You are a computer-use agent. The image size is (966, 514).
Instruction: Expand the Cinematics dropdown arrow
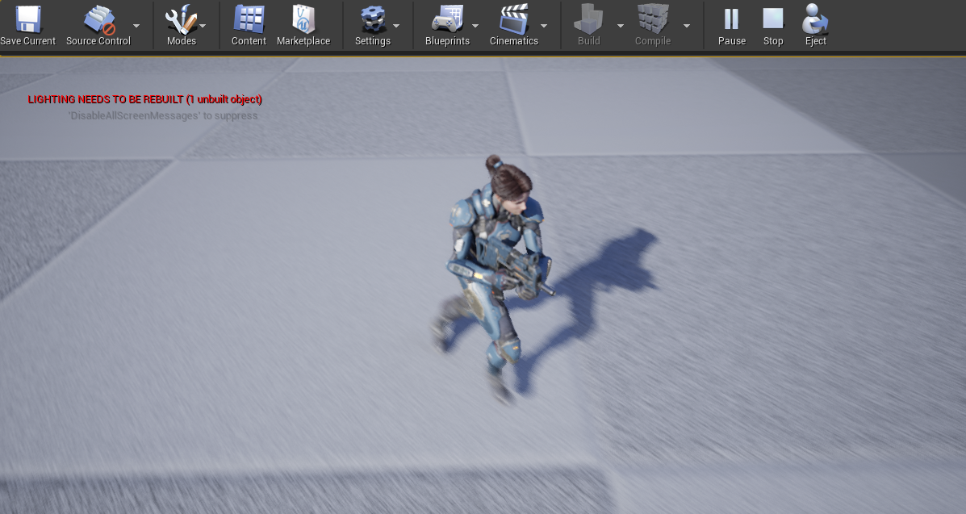point(544,26)
